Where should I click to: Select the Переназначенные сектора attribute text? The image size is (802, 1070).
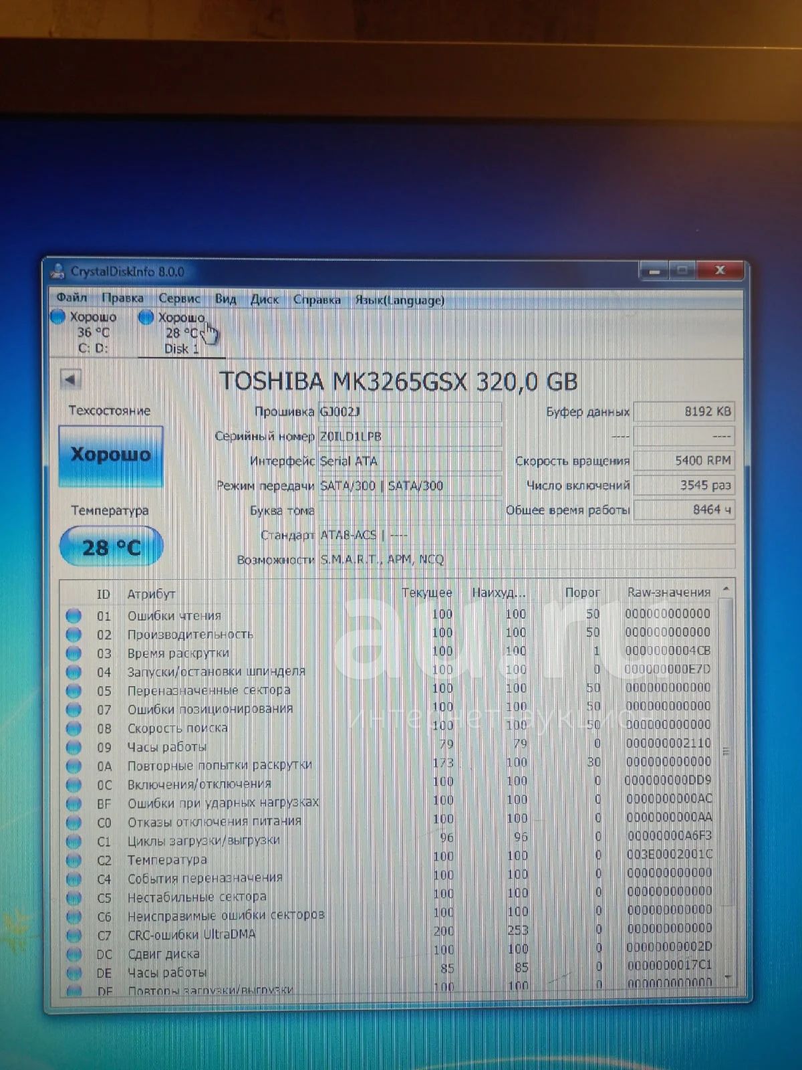[209, 690]
